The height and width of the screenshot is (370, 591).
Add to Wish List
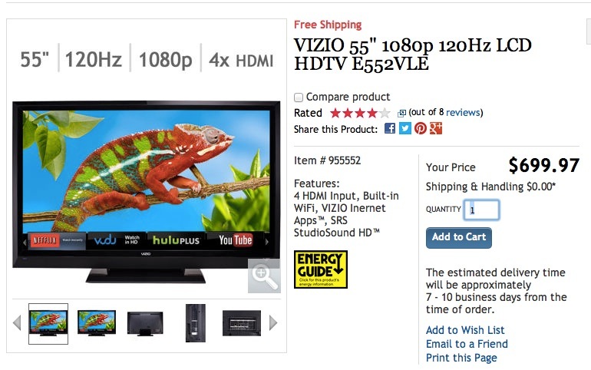click(465, 330)
